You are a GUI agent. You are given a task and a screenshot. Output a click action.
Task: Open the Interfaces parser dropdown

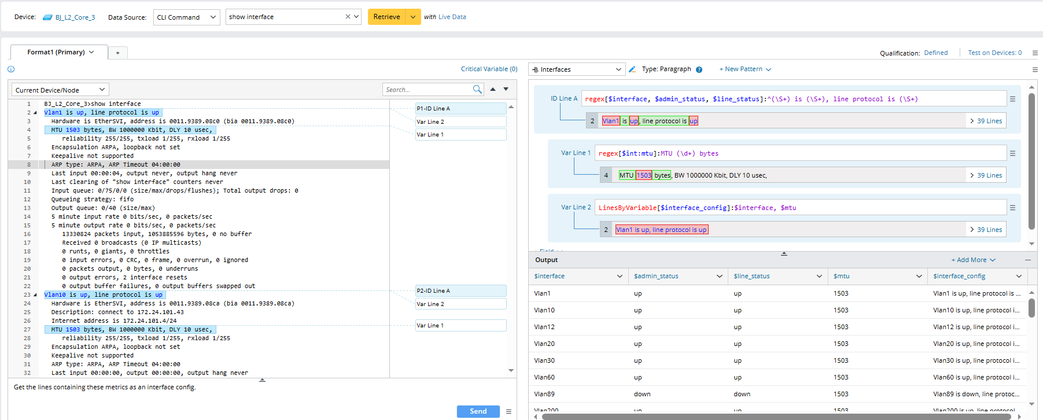click(577, 69)
